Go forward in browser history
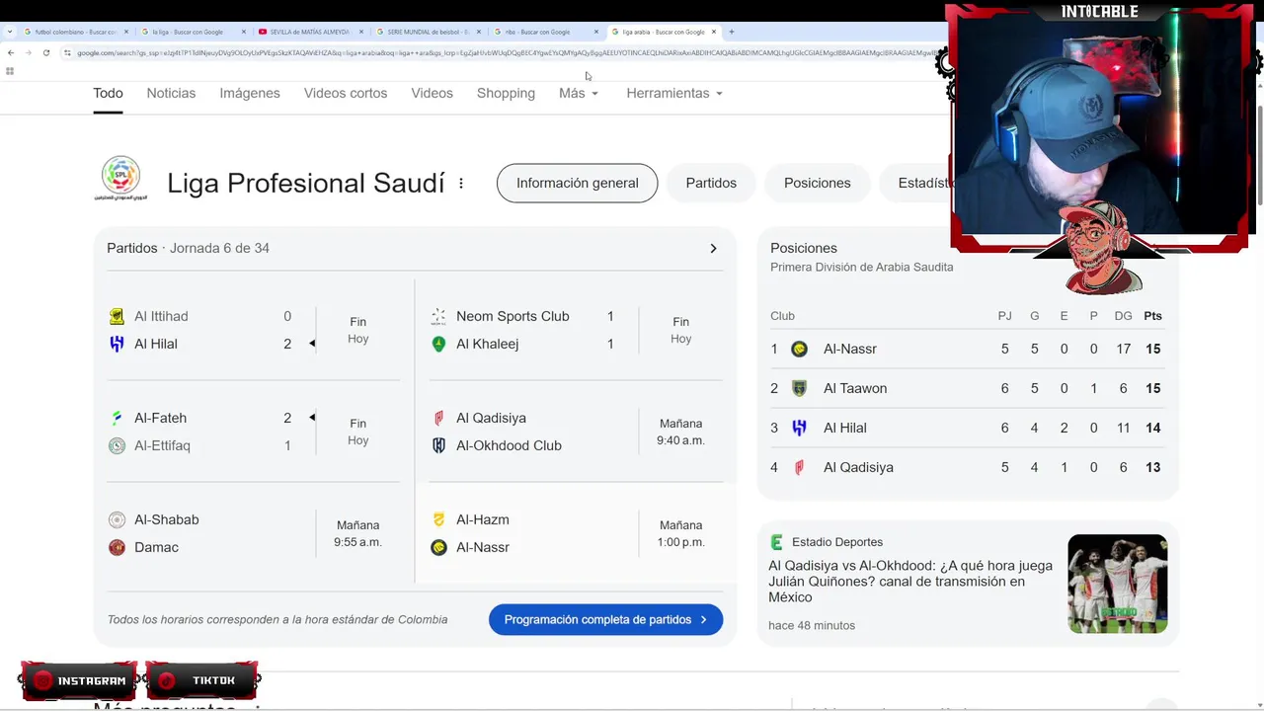The width and height of the screenshot is (1264, 711). click(x=28, y=52)
